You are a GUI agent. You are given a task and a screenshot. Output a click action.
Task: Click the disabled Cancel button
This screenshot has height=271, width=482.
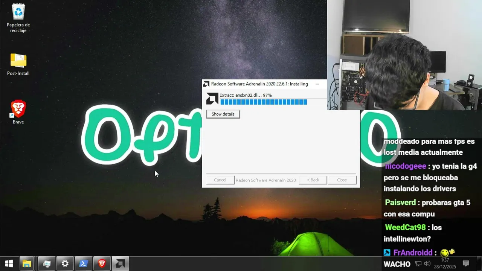(220, 180)
